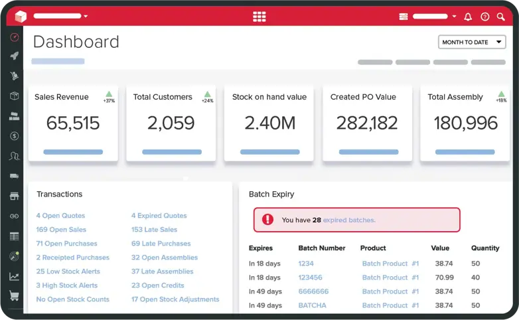
Task: Click the Stock on hand value blue bar
Action: click(269, 152)
